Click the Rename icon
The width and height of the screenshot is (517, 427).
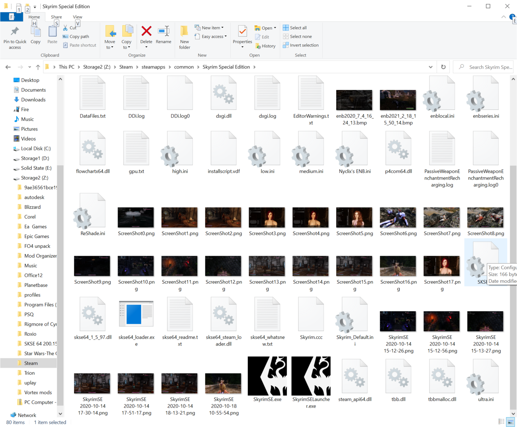pos(163,31)
